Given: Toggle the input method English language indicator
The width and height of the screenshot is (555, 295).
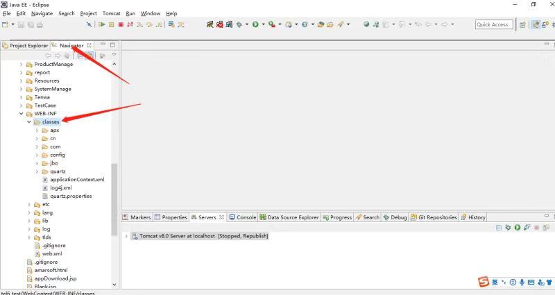Looking at the screenshot, I should click(x=495, y=283).
